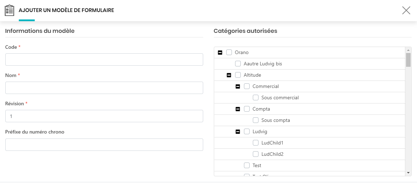Check the Test category checkbox

247,165
